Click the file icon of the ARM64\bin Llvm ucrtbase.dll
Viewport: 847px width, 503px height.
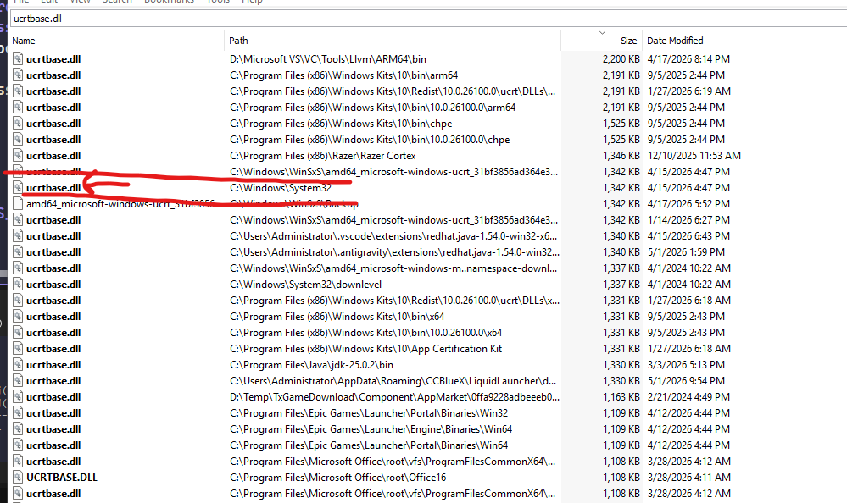pos(18,58)
